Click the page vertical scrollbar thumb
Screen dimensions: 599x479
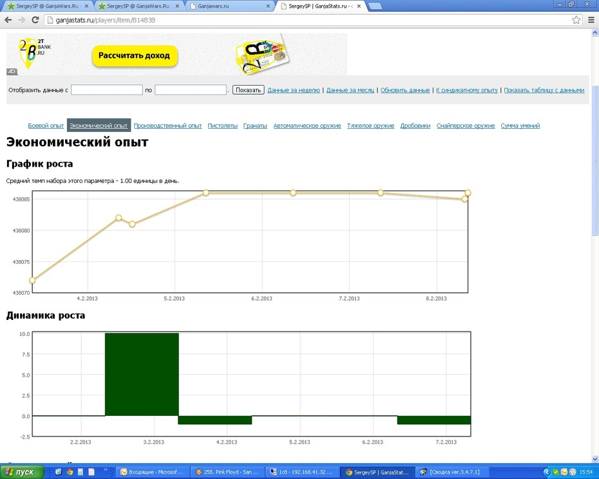(x=594, y=160)
